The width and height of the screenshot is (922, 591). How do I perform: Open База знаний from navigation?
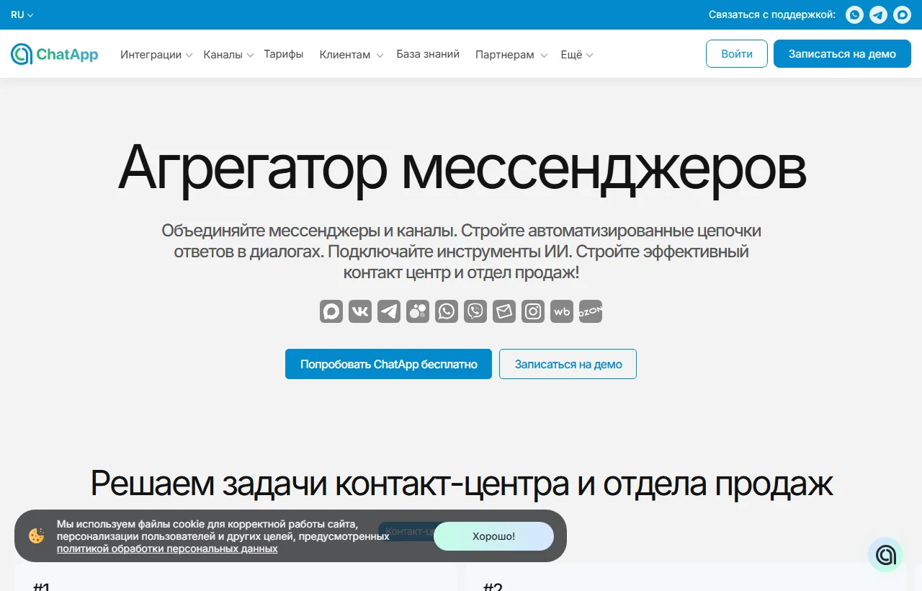pyautogui.click(x=428, y=54)
